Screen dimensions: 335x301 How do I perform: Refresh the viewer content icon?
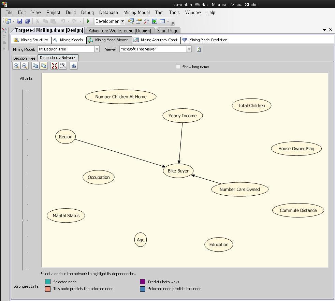tap(199, 49)
